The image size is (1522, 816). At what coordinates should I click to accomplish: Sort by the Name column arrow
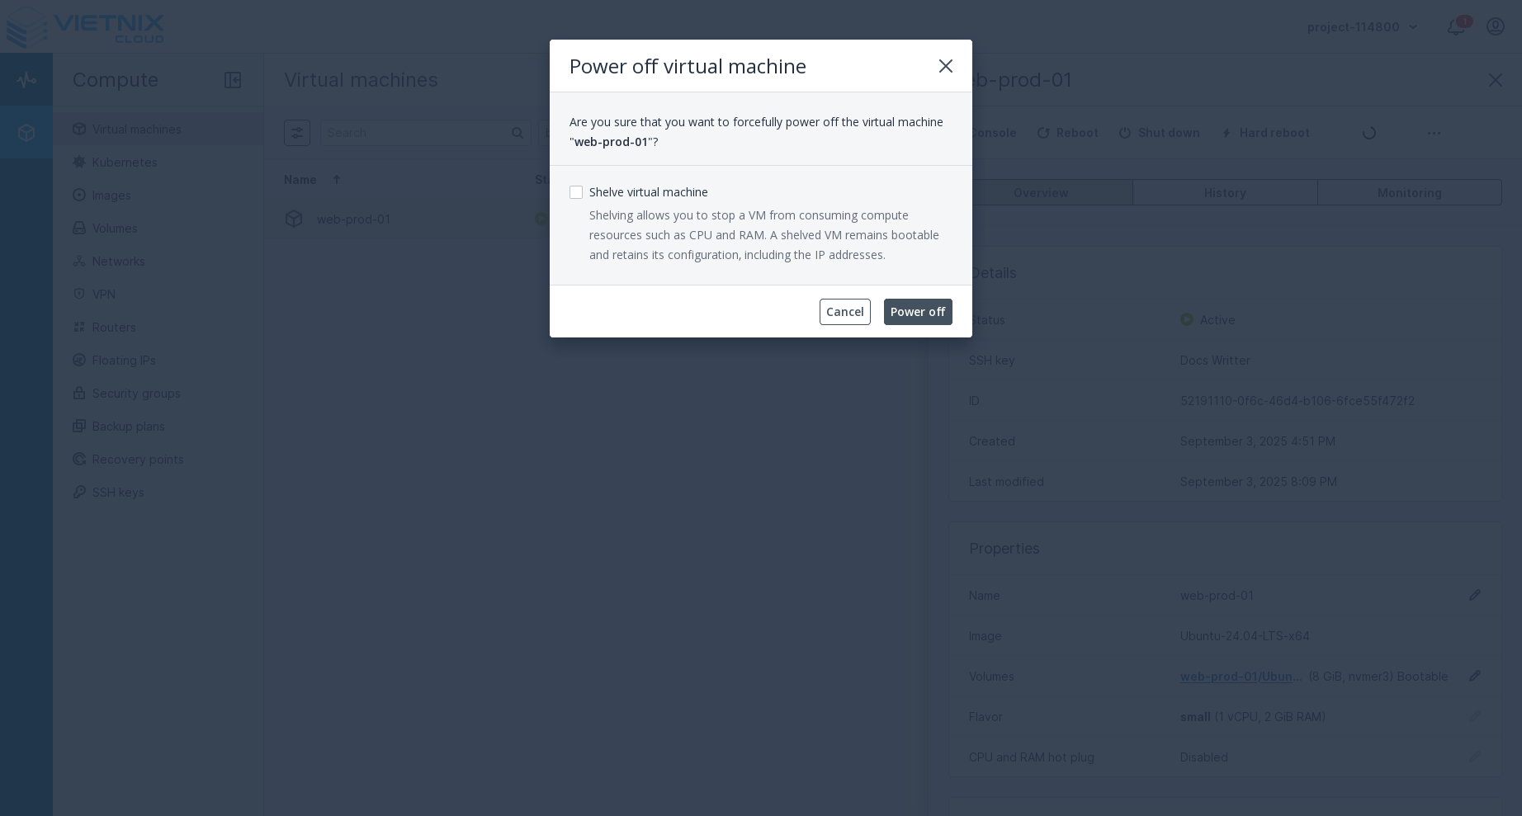coord(337,180)
